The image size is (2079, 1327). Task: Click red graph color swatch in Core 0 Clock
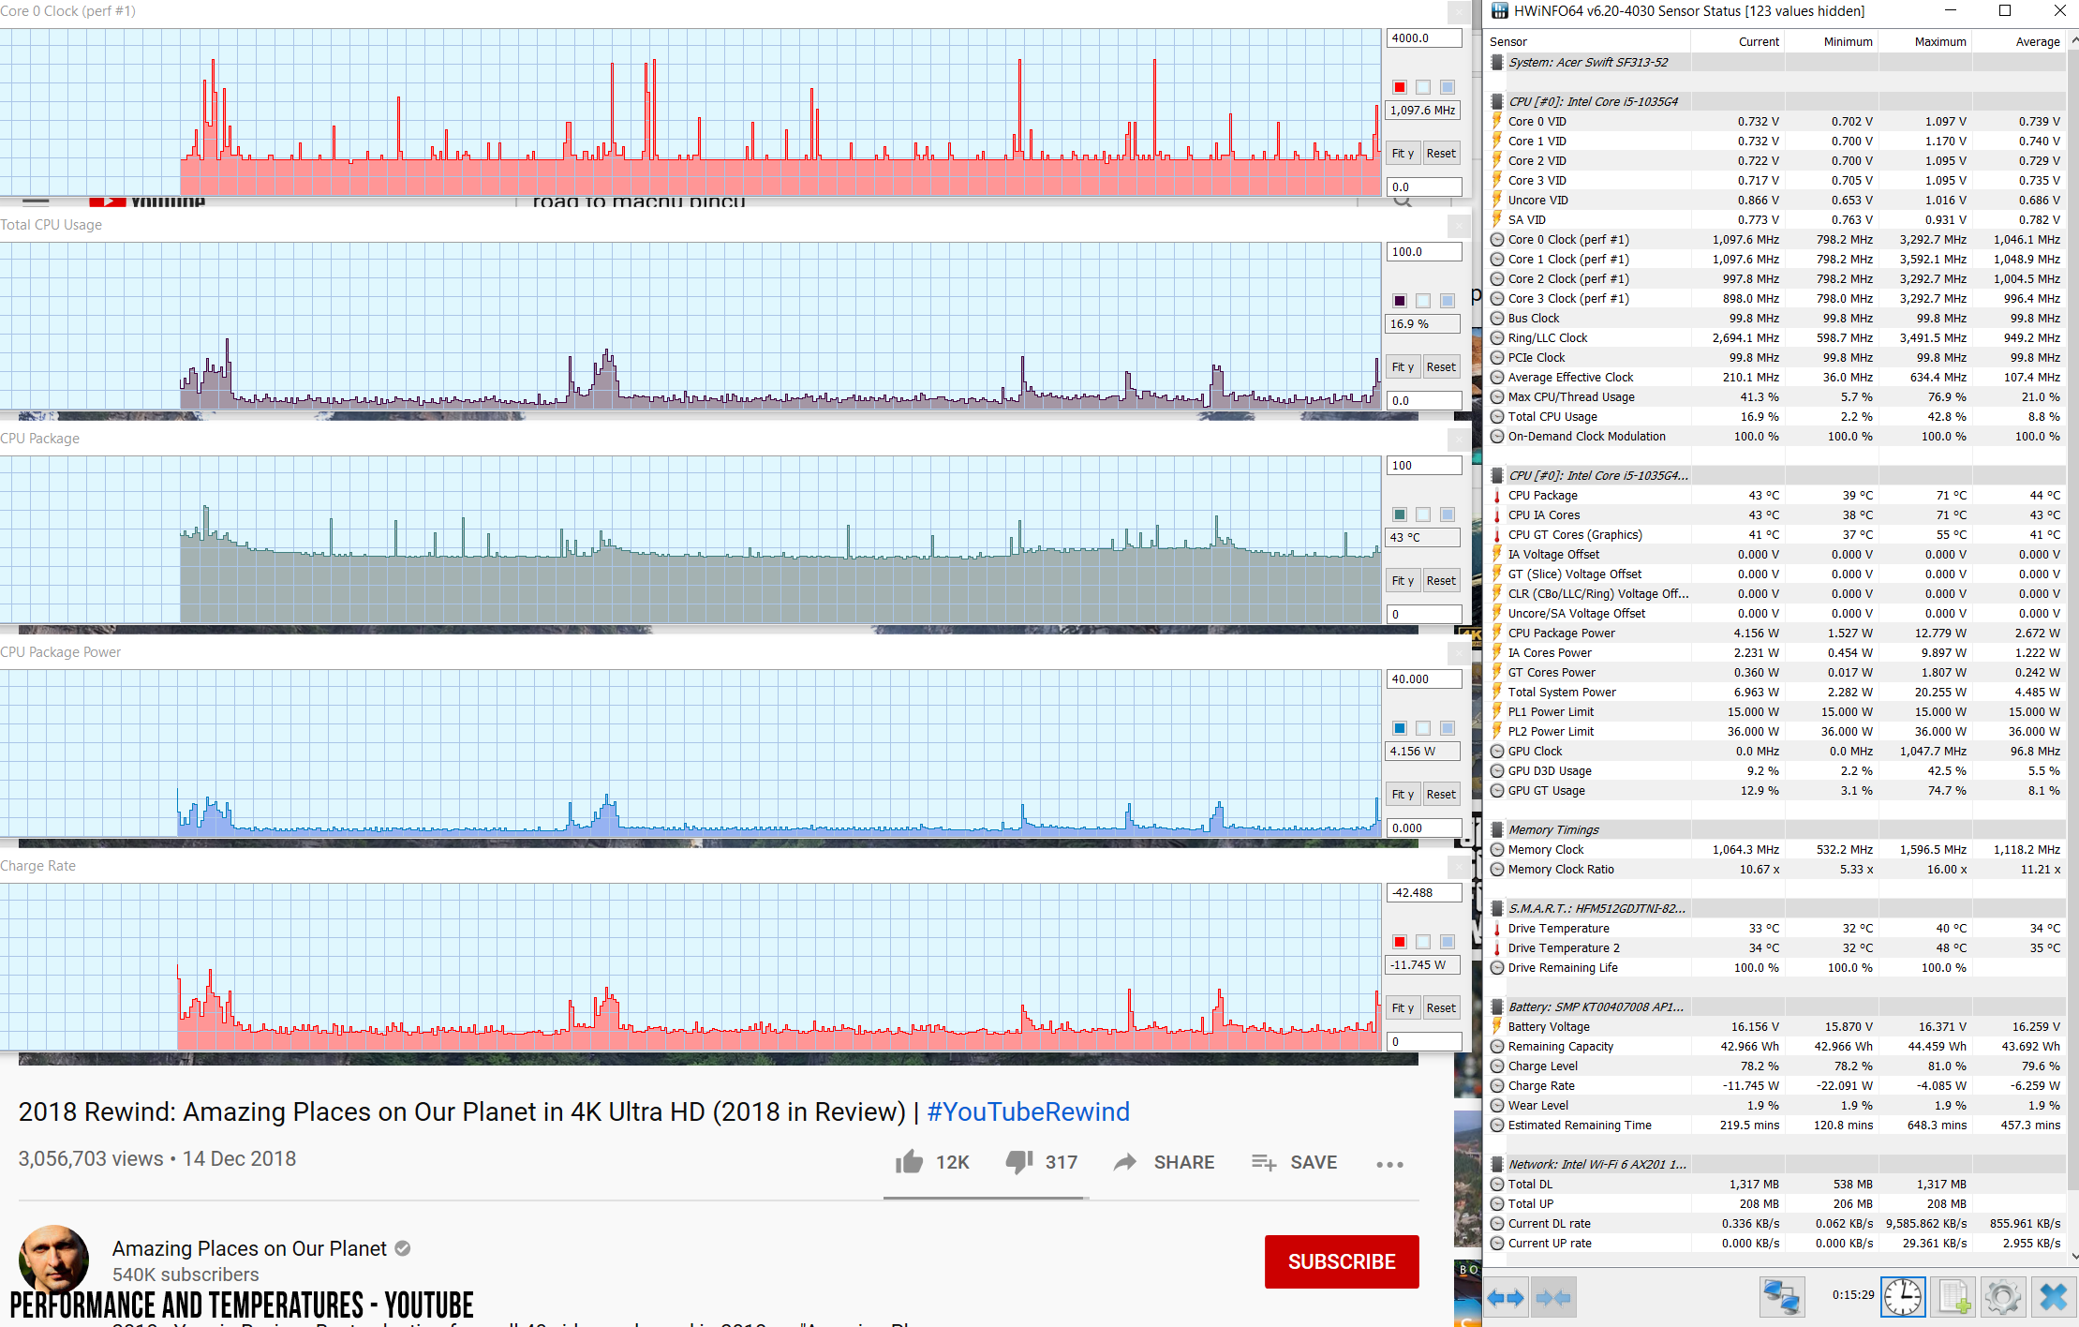(x=1400, y=87)
